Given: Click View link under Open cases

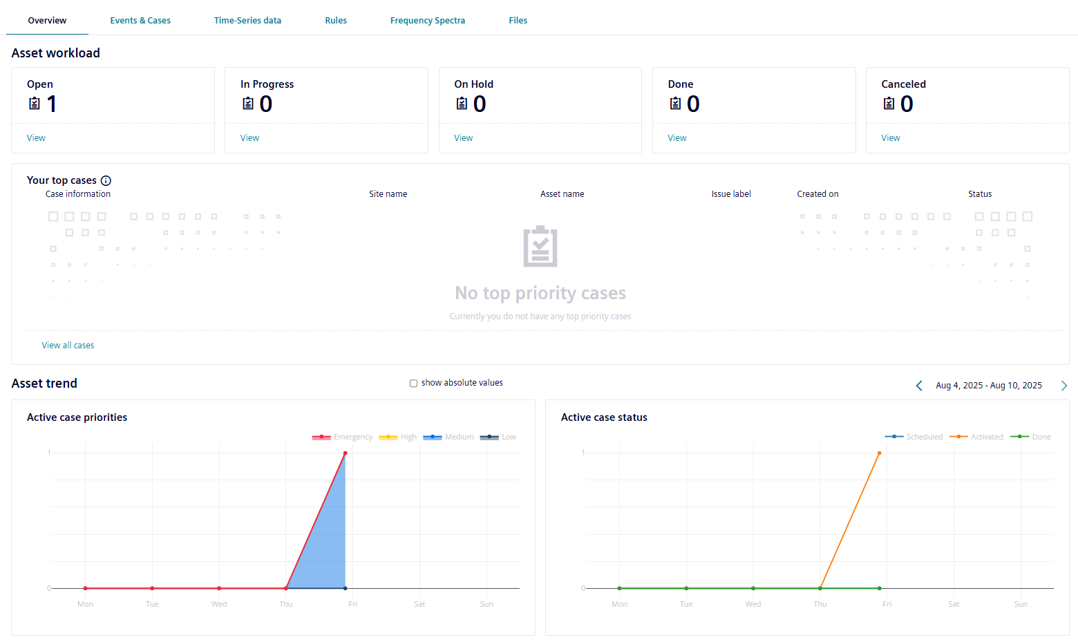Looking at the screenshot, I should point(36,138).
